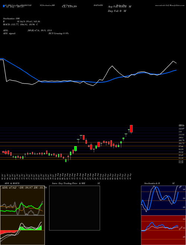Select the 'CL: 119.39' closing price text
This screenshot has height=245, width=186.
point(69,7)
